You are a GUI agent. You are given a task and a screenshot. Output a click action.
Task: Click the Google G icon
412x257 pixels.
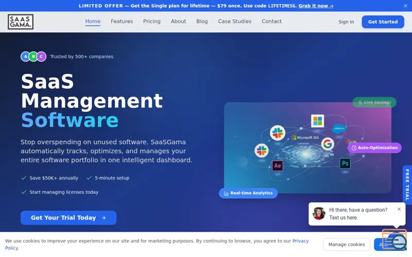pyautogui.click(x=328, y=144)
